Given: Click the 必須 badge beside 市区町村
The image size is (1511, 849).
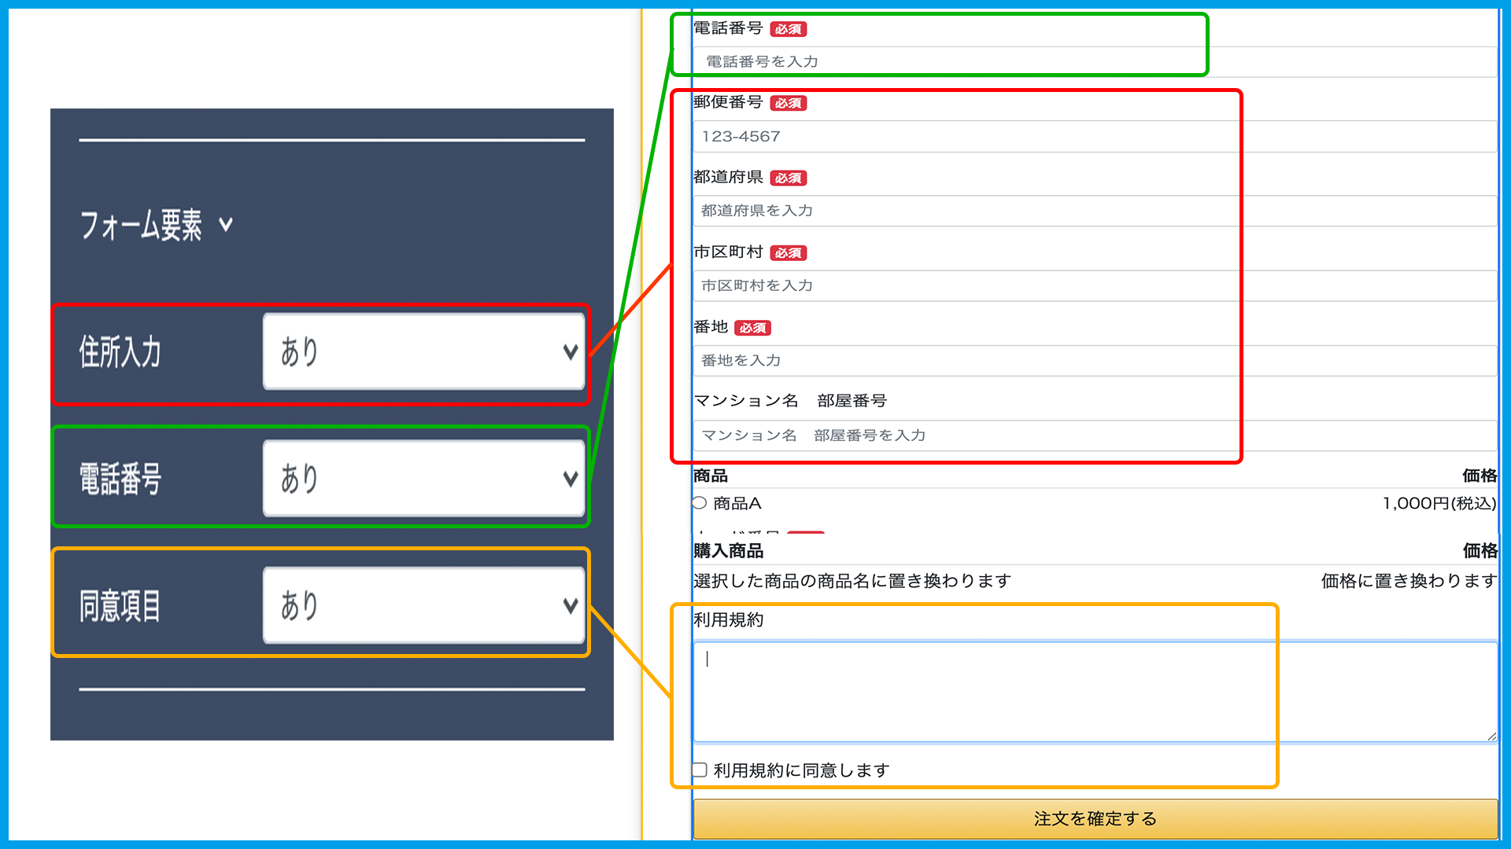Looking at the screenshot, I should tap(788, 253).
